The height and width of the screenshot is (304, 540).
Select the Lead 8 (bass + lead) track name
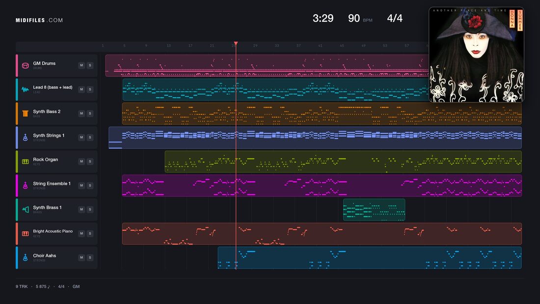(53, 87)
